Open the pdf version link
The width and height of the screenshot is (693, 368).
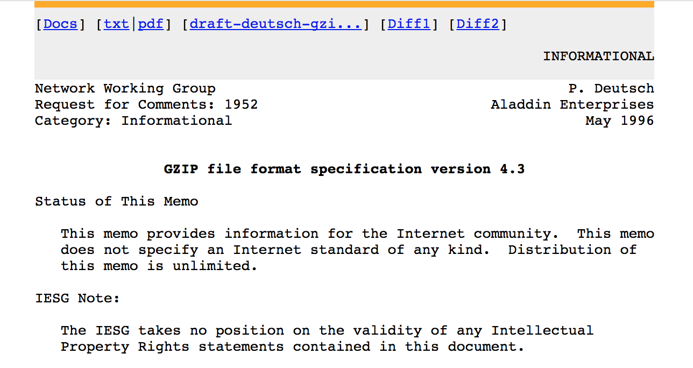(x=151, y=24)
